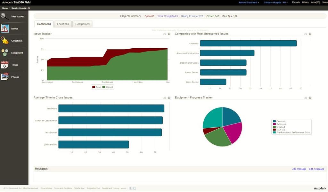328x192 pixels.
Task: Click the Closed legend swatch in Issue Tracker
Action: [104, 87]
